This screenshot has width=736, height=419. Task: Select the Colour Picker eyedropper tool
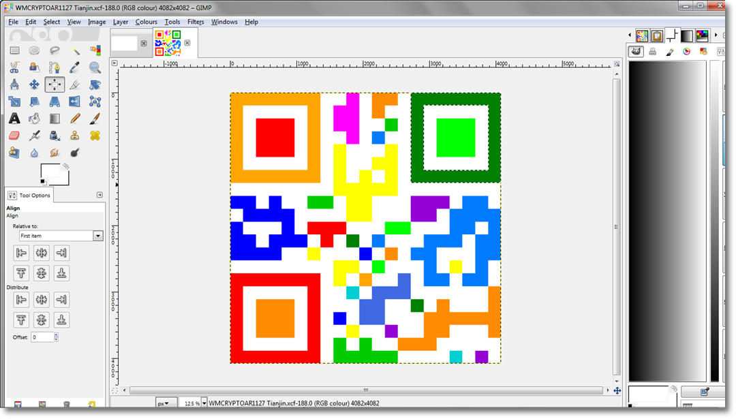(75, 67)
